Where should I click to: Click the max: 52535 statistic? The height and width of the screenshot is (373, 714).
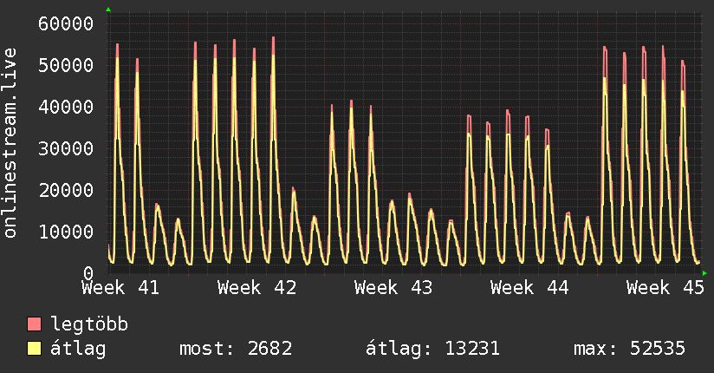tap(629, 349)
